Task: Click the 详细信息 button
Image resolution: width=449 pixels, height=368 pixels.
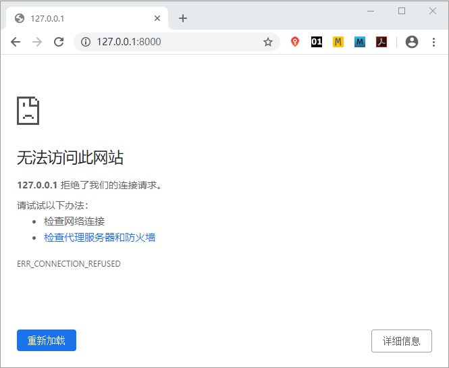Action: coord(402,341)
